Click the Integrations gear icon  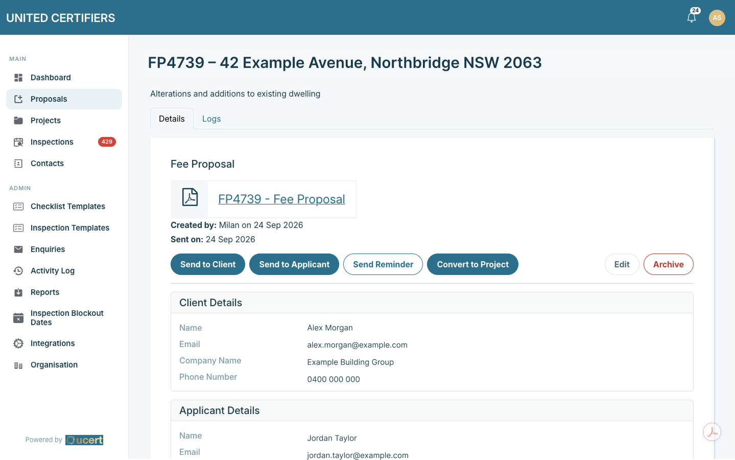pyautogui.click(x=18, y=343)
